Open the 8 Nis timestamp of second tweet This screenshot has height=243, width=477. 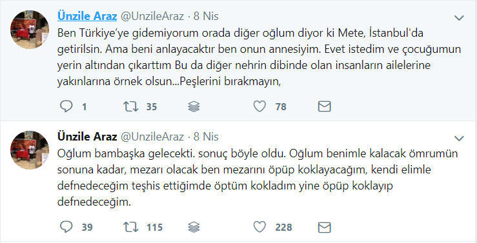(206, 137)
